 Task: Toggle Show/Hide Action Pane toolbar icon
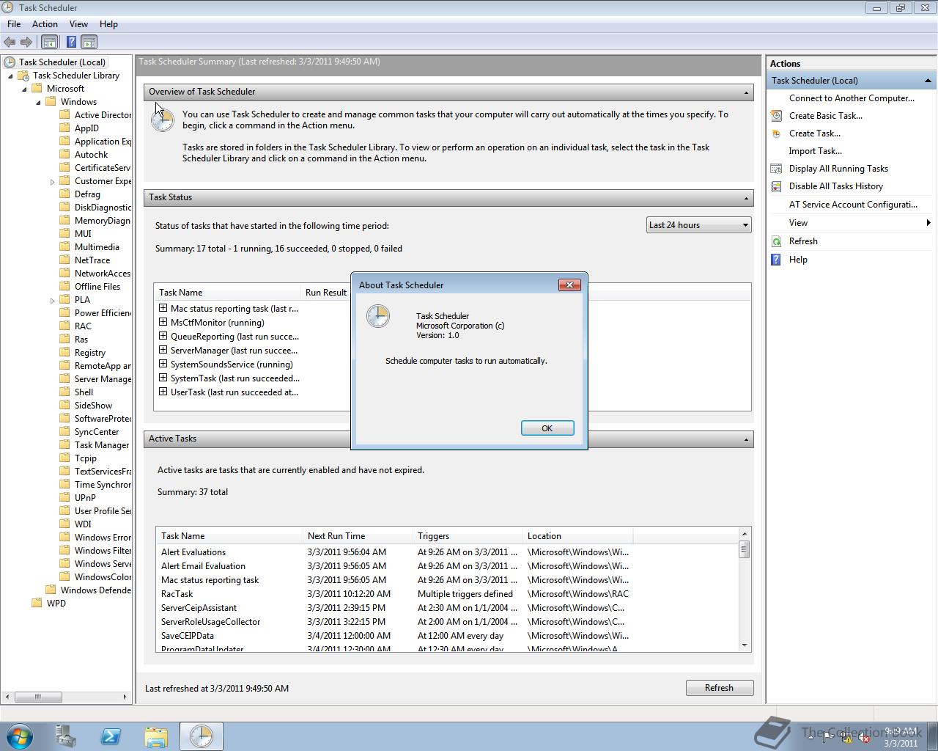89,43
